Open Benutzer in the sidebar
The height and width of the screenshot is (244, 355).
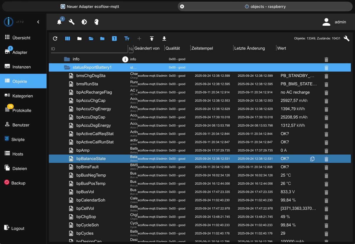pos(23,125)
